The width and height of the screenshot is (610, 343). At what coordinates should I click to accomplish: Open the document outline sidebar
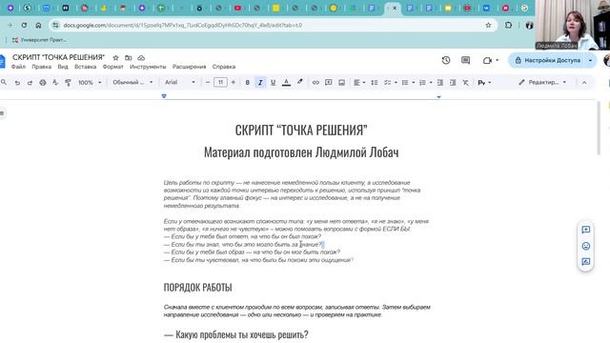coord(2,113)
